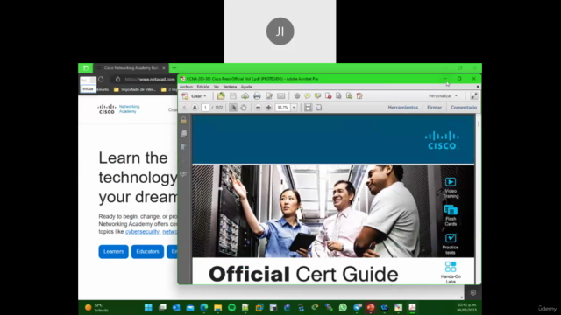Click the Save floppy disk icon in Acrobat
561x315 pixels.
coord(233,95)
